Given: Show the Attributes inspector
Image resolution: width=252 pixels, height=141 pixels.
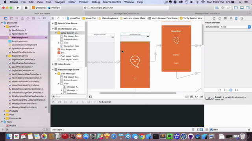Looking at the screenshot, I should click(x=231, y=18).
